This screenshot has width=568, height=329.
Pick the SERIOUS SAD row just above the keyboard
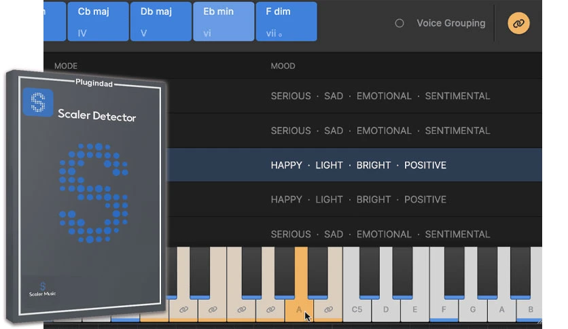(354, 232)
